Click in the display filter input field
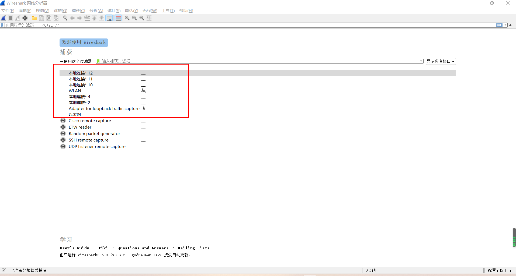This screenshot has width=516, height=276. coord(250,25)
